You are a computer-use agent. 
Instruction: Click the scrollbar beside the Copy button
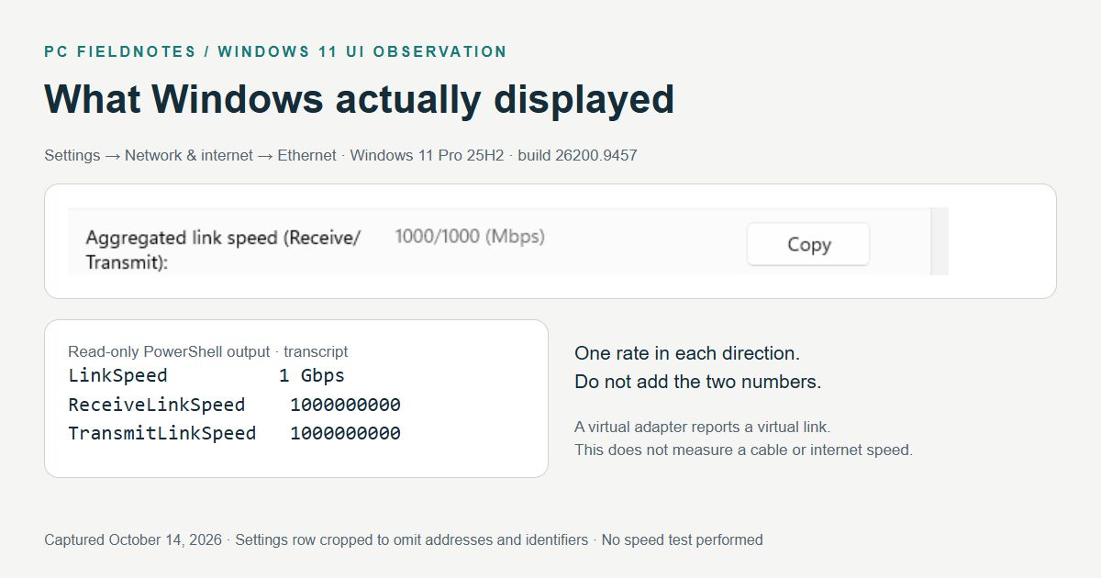(x=940, y=241)
